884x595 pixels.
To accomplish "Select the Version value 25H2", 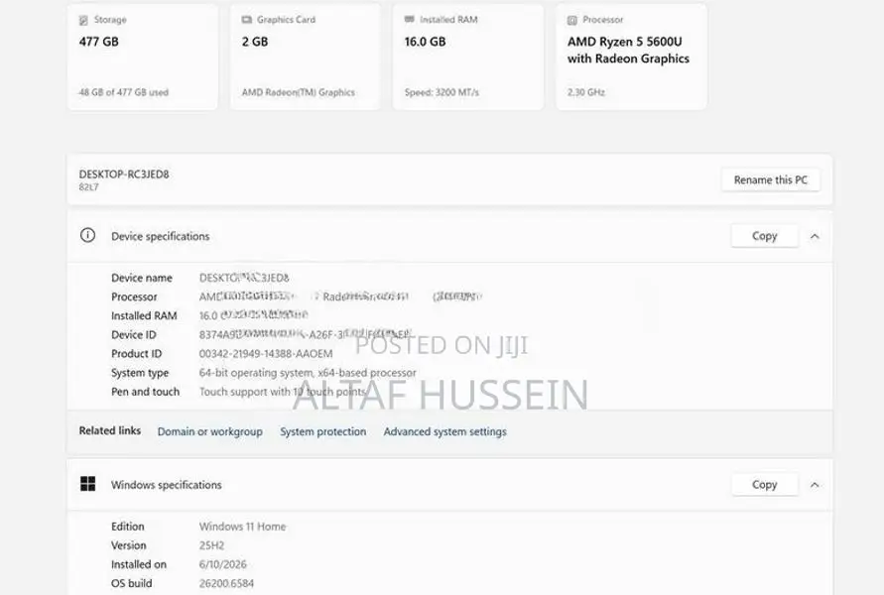I will pyautogui.click(x=211, y=545).
